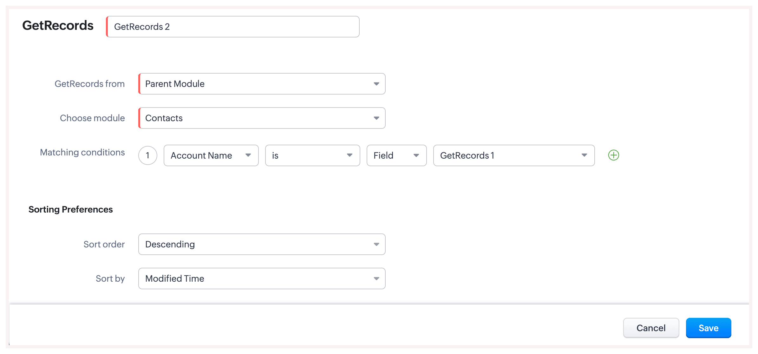Image resolution: width=758 pixels, height=354 pixels.
Task: Click arrow icon of Descending dropdown
Action: pyautogui.click(x=376, y=245)
